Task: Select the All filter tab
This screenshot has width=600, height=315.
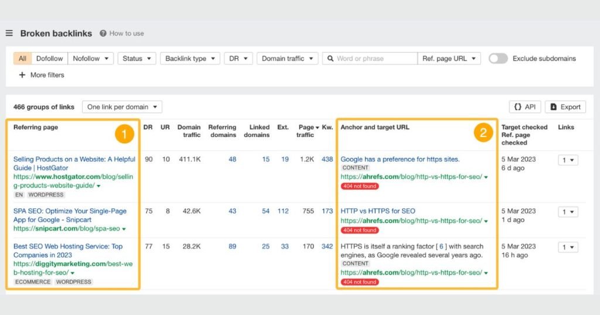Action: pyautogui.click(x=22, y=59)
